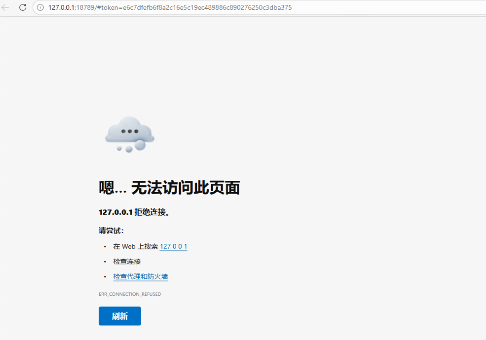Viewport: 486px width, 340px height.
Task: Click the thinking cloud error illustration
Action: coord(130,133)
